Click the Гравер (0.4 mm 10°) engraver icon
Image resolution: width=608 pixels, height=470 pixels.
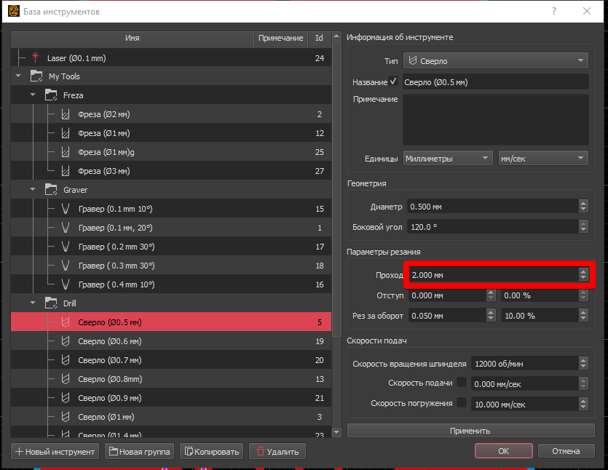click(66, 284)
